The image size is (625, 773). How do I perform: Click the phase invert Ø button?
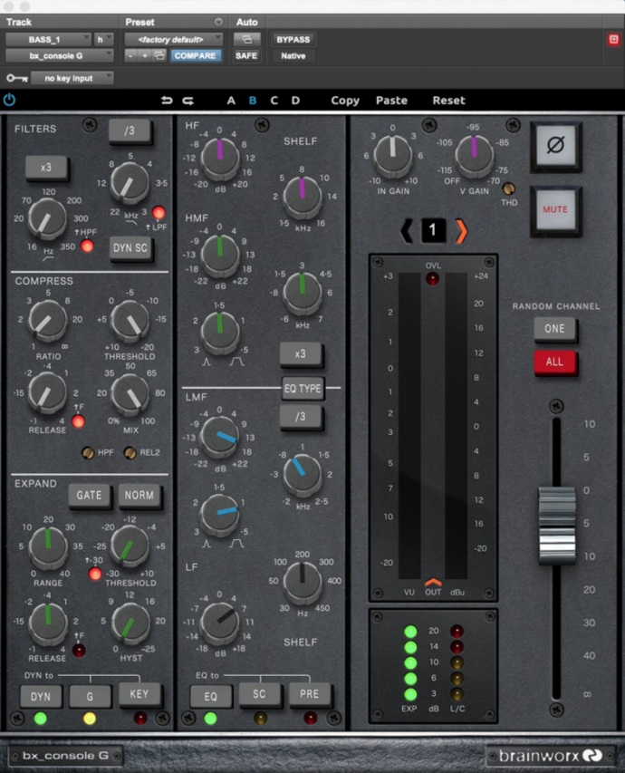555,146
